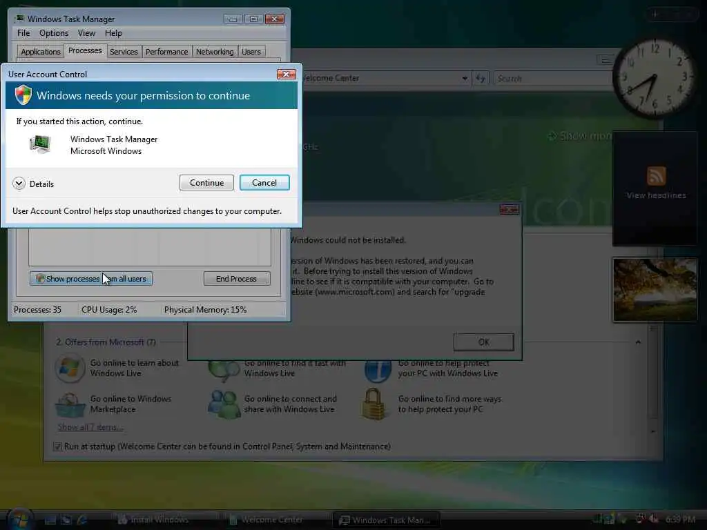
Task: Switch to the Applications tab
Action: coord(41,51)
